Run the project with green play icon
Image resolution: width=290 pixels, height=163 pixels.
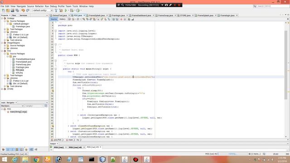click(66, 10)
